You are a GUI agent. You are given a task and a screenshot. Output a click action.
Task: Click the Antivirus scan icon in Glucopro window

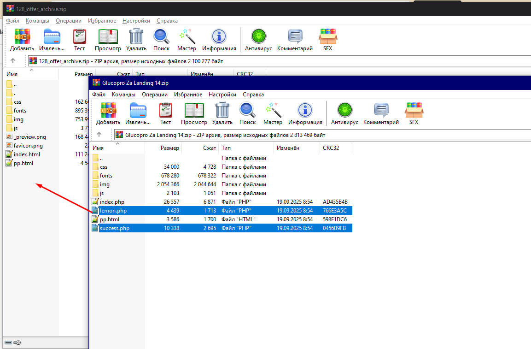click(x=344, y=113)
